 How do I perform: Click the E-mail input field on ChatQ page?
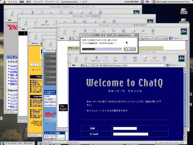tap(130, 134)
